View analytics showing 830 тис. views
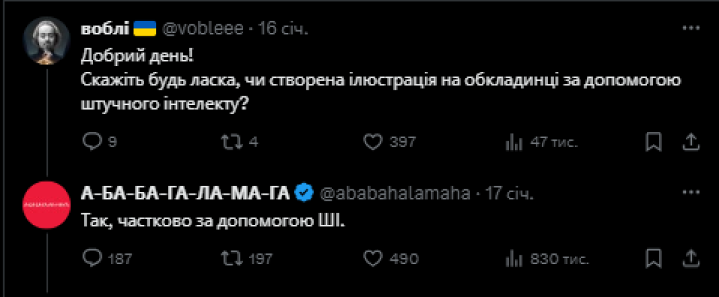This screenshot has height=297, width=719. [513, 258]
